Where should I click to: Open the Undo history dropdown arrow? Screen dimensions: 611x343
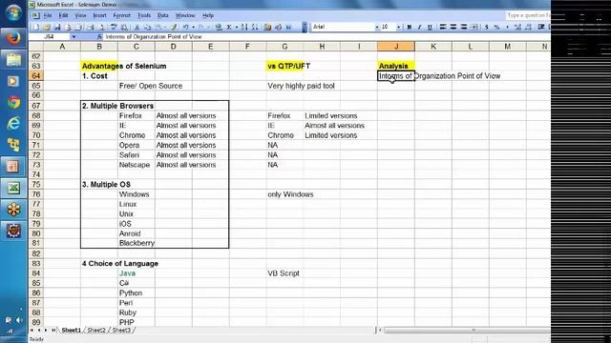[x=193, y=27]
